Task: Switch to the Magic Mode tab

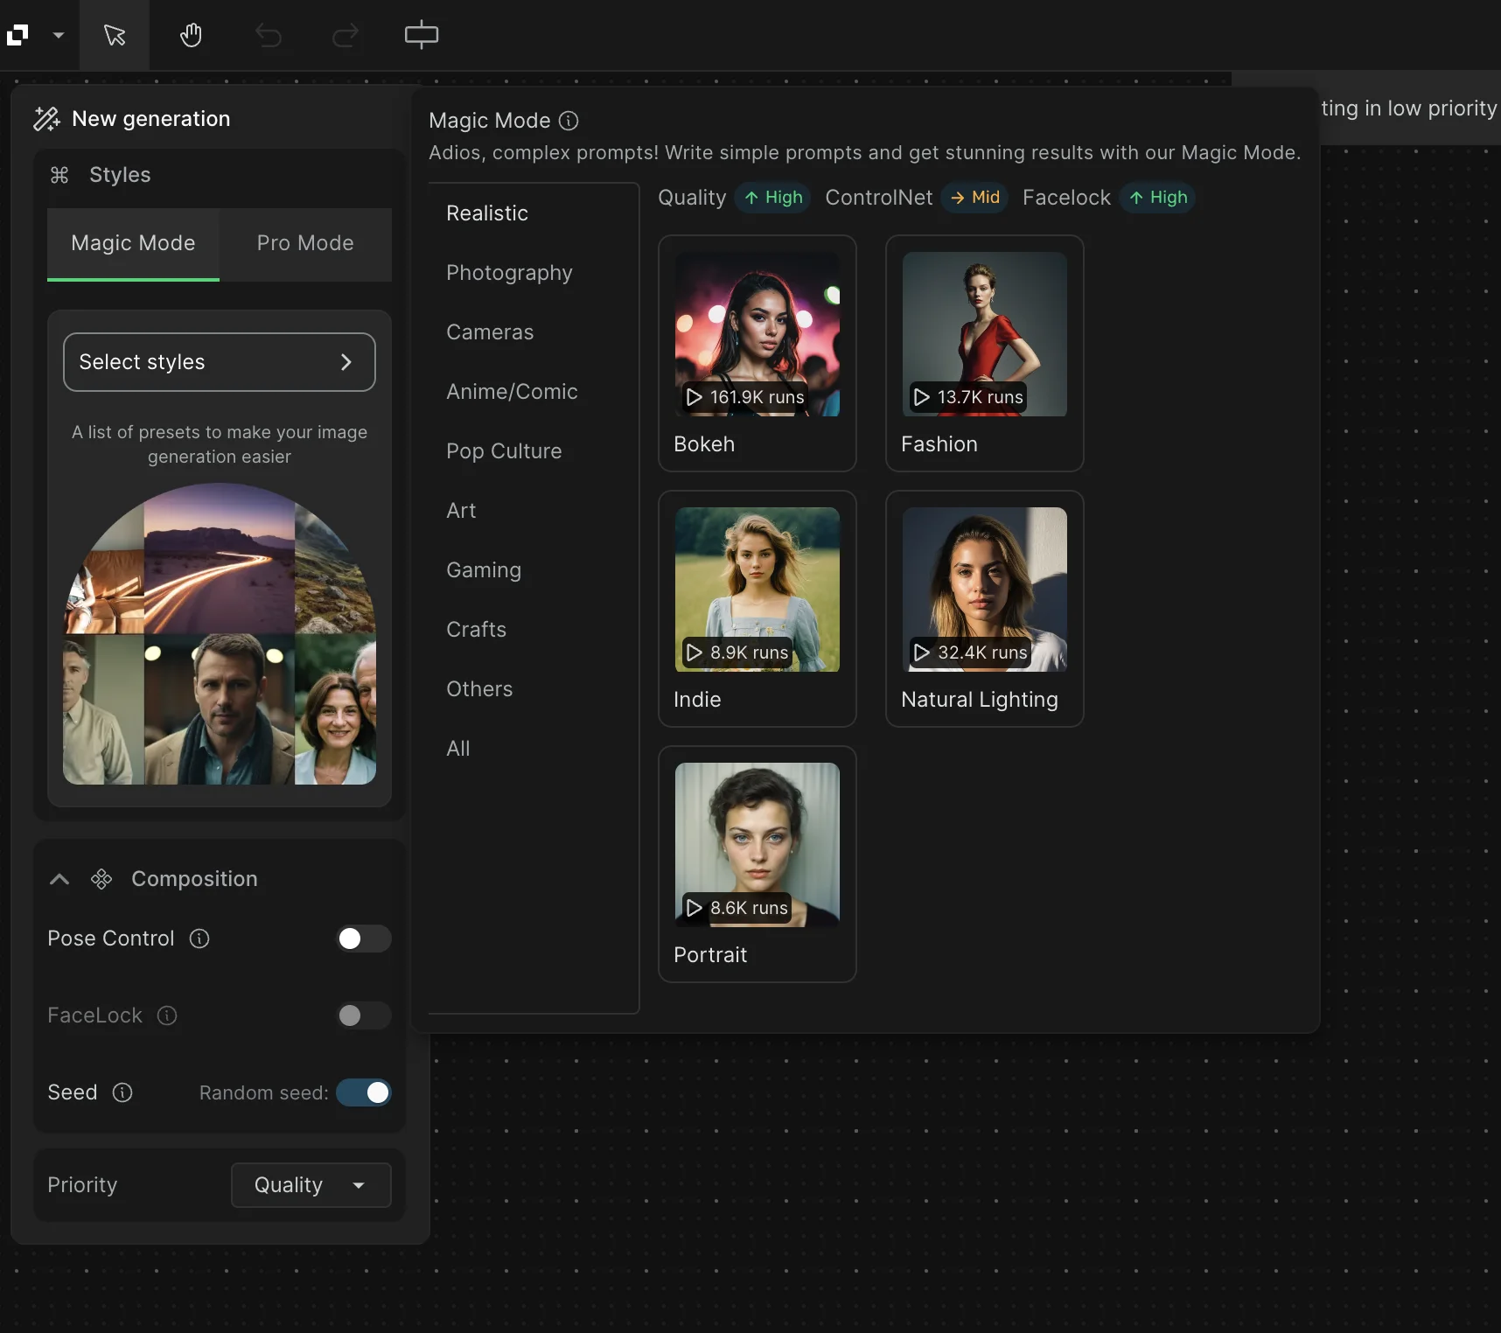Action: pos(133,244)
